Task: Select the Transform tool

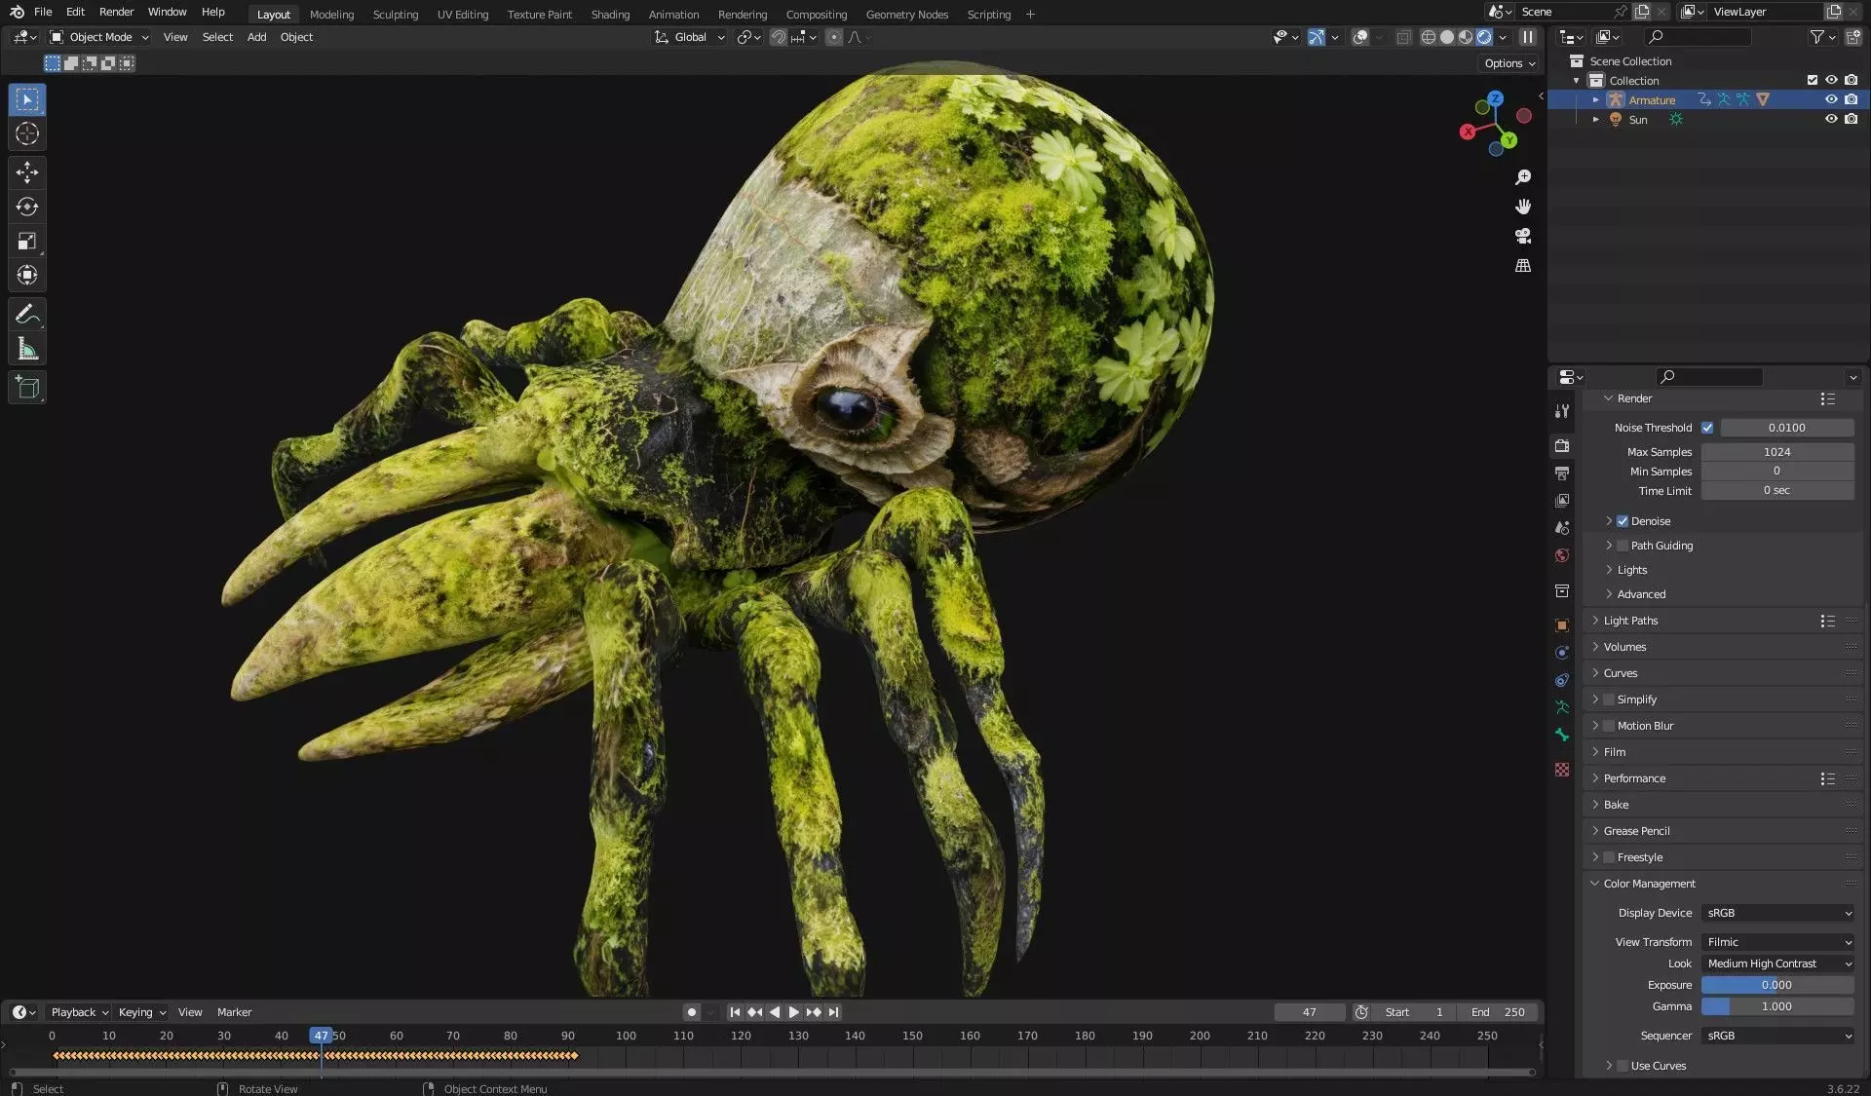Action: (x=27, y=275)
